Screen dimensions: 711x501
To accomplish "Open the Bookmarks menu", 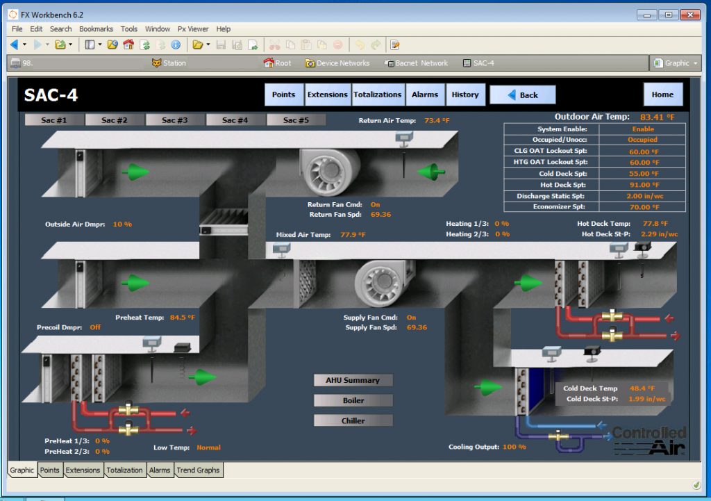I will click(x=96, y=28).
